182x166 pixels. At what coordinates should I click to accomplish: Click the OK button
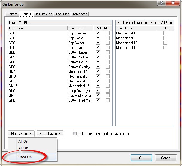tap(141, 158)
